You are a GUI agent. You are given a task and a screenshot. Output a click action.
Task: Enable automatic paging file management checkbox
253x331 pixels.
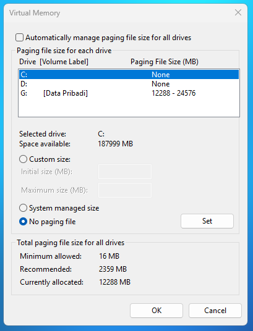click(x=19, y=38)
